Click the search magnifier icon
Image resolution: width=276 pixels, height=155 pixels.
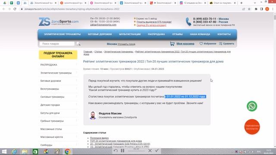click(78, 44)
